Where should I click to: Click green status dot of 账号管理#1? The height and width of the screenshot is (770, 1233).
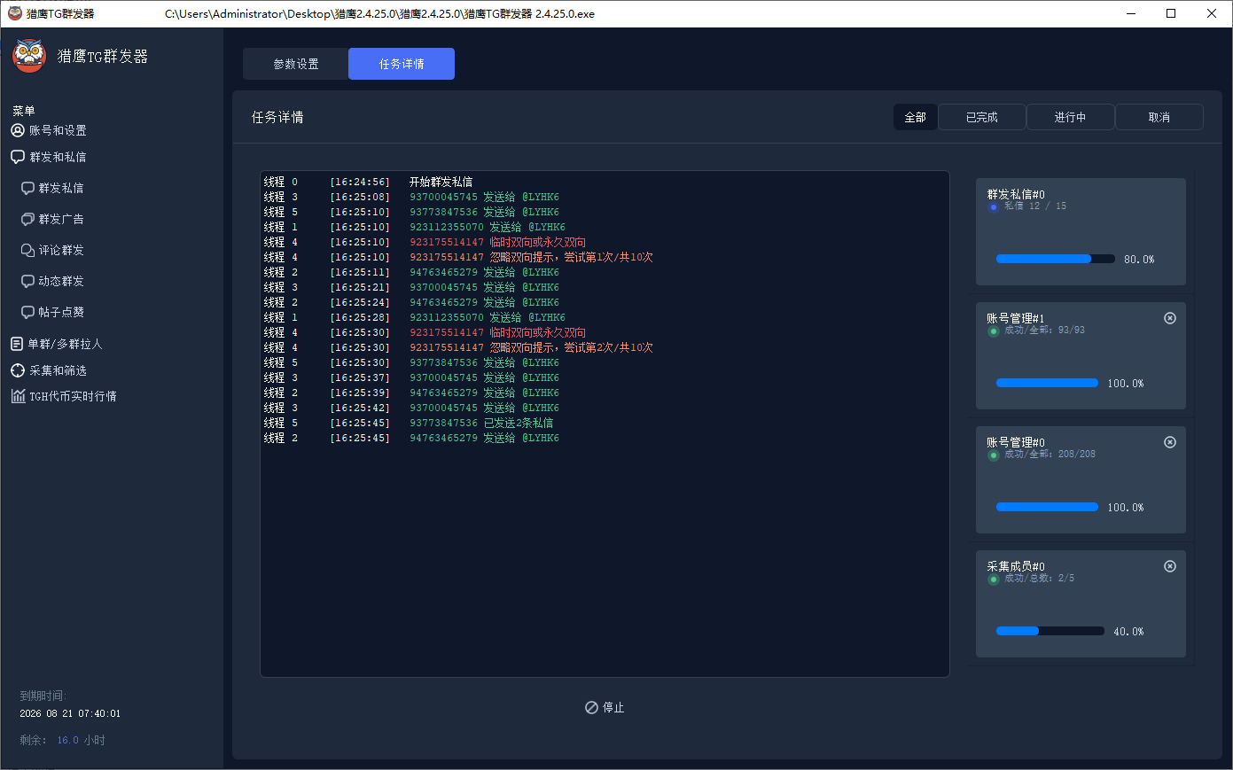tap(993, 331)
